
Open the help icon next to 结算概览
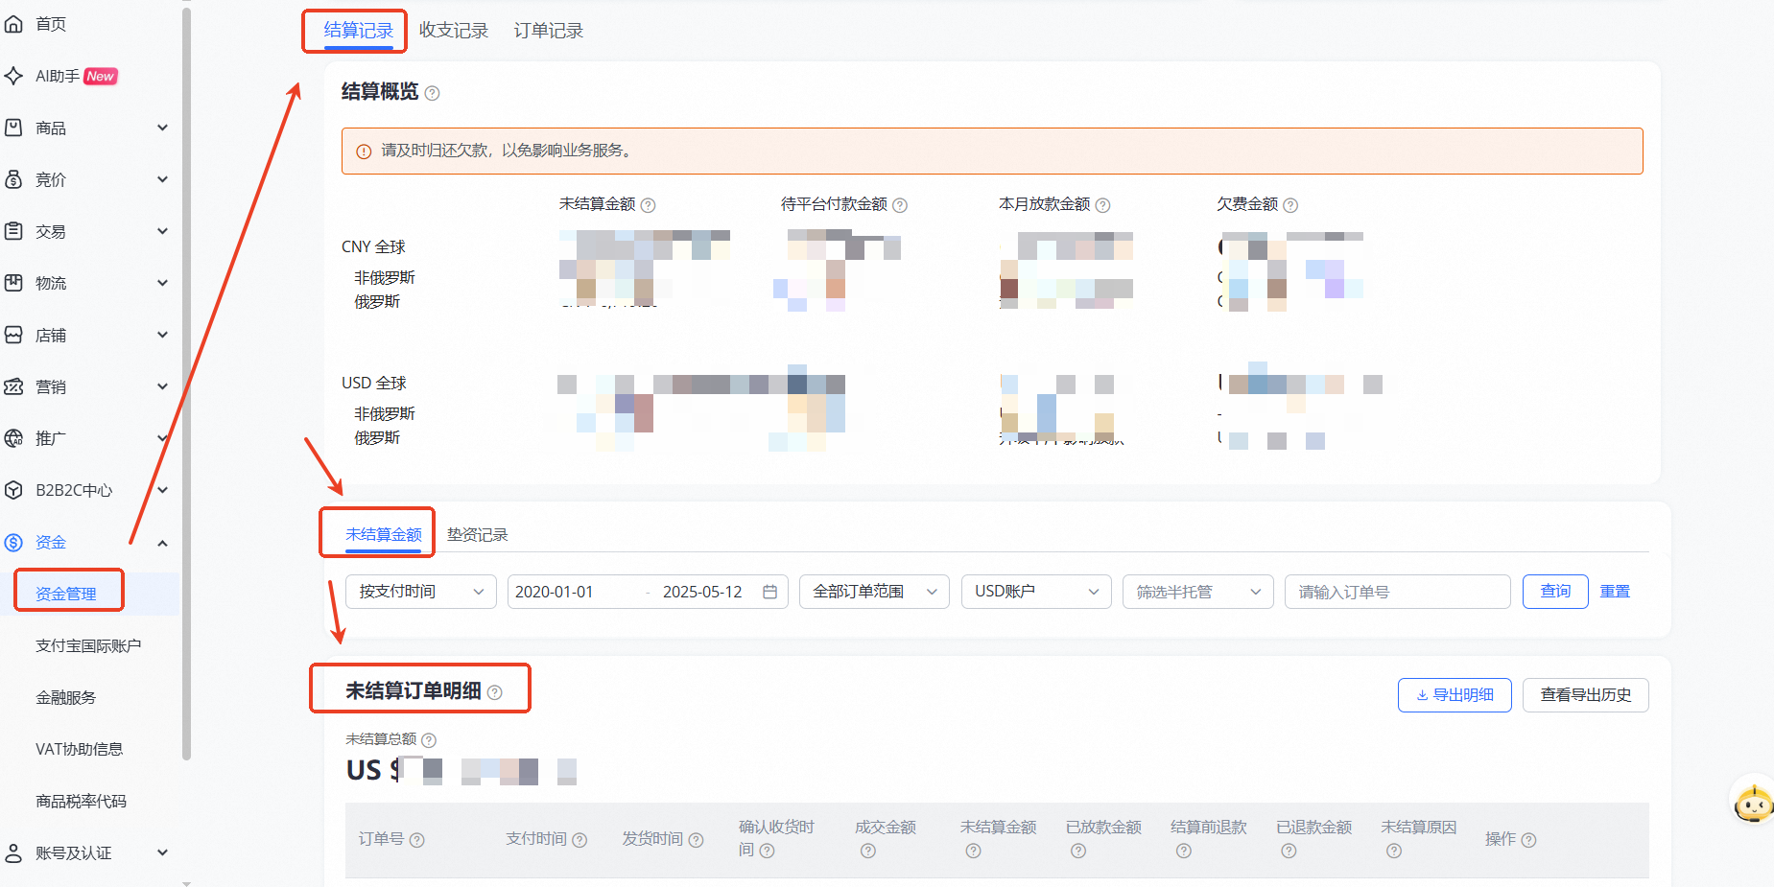tap(433, 93)
